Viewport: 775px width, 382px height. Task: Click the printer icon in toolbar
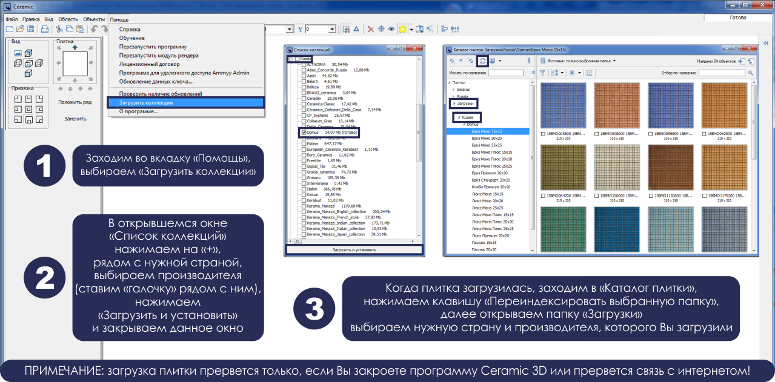click(45, 28)
